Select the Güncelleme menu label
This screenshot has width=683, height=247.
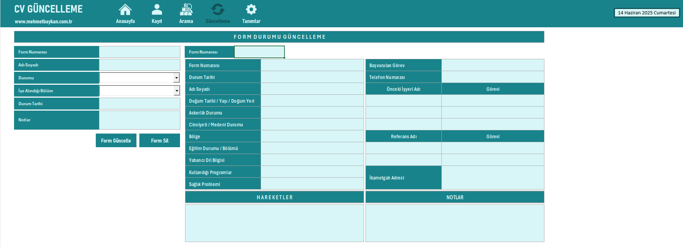pos(218,21)
